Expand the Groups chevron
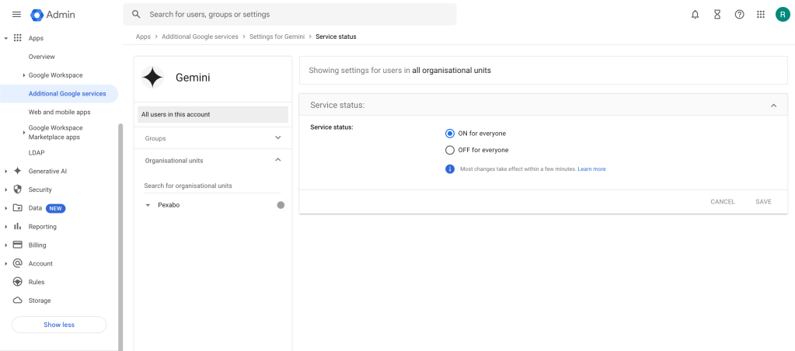The width and height of the screenshot is (795, 351). coord(278,137)
